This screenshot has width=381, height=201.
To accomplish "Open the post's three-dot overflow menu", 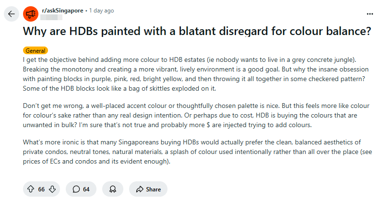I will click(x=370, y=13).
